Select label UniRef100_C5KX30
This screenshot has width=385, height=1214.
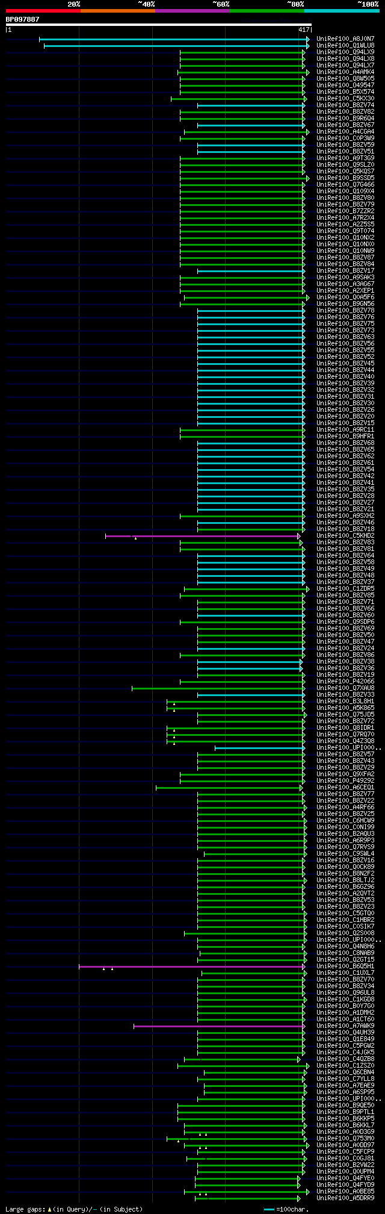pos(345,98)
